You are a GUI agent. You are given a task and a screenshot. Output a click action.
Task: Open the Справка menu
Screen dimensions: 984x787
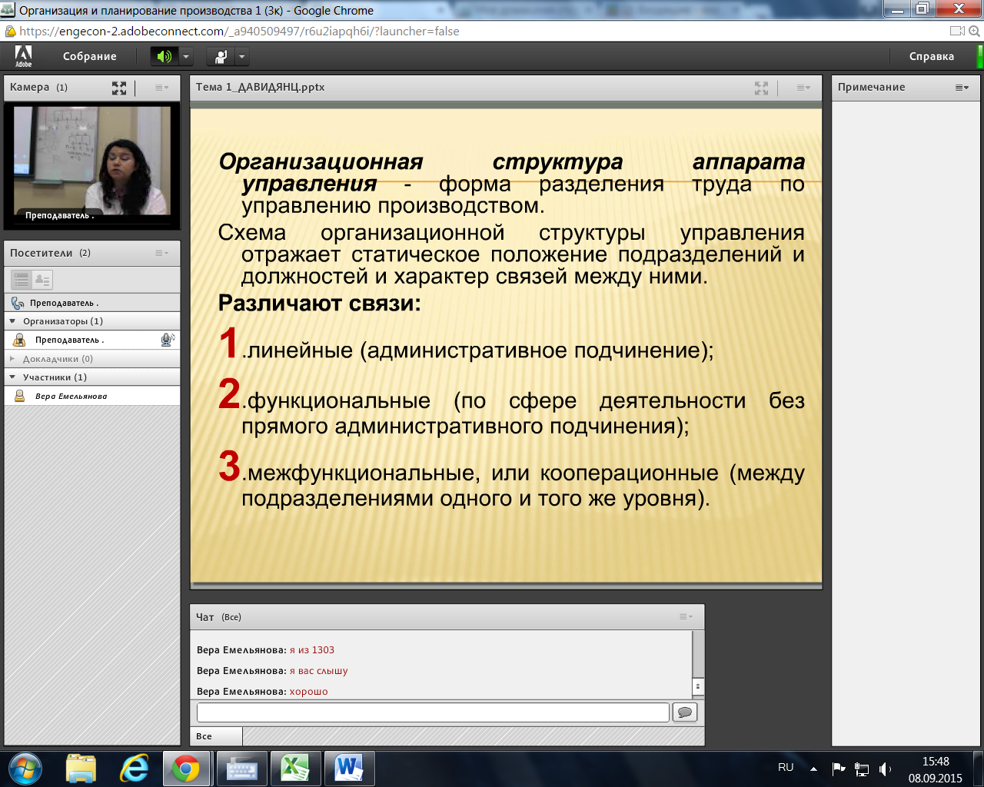click(x=932, y=56)
